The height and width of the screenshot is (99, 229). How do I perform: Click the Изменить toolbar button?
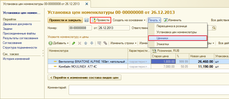point(172,20)
